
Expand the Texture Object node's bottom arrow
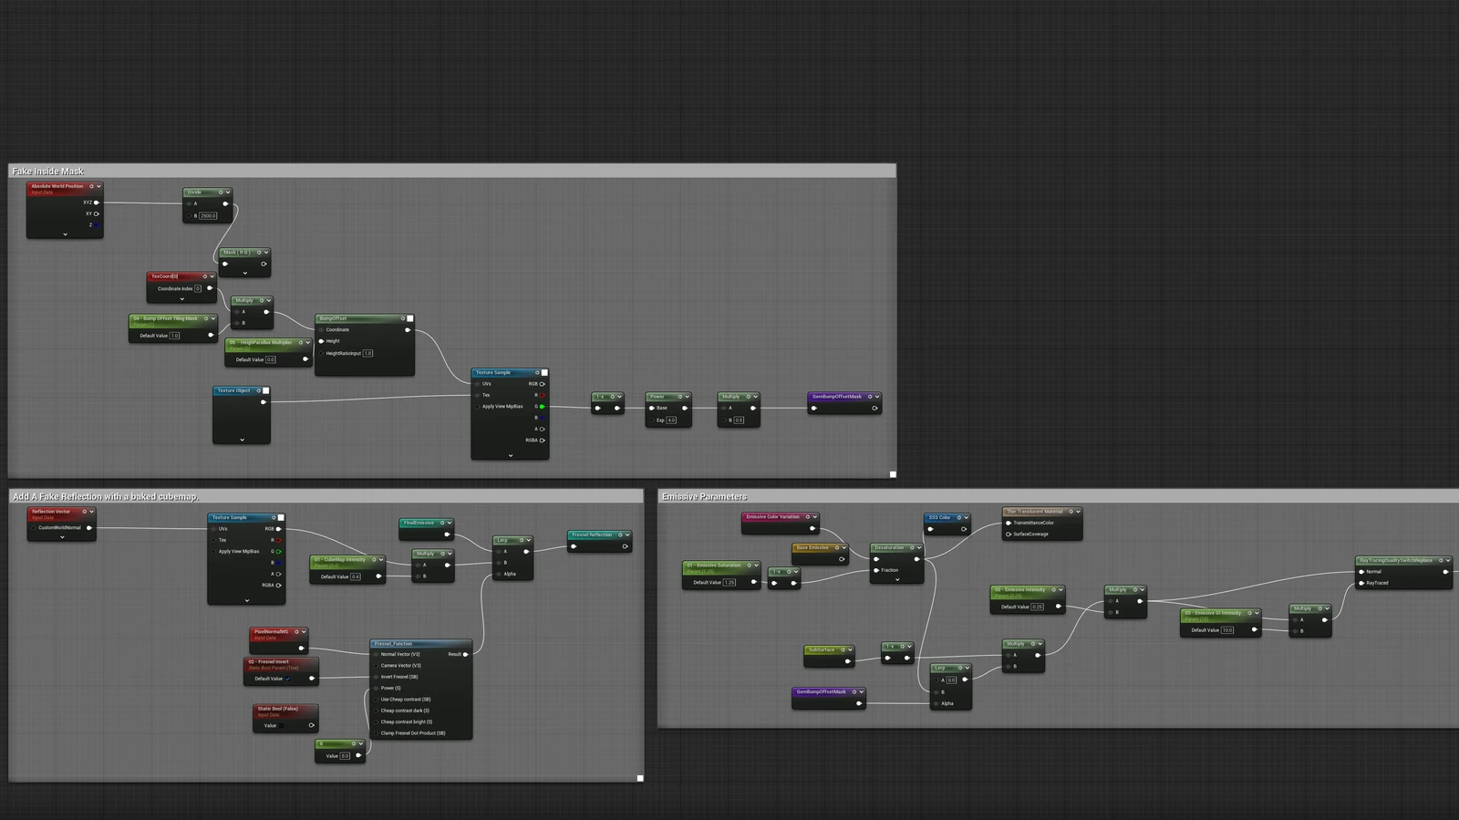coord(242,440)
